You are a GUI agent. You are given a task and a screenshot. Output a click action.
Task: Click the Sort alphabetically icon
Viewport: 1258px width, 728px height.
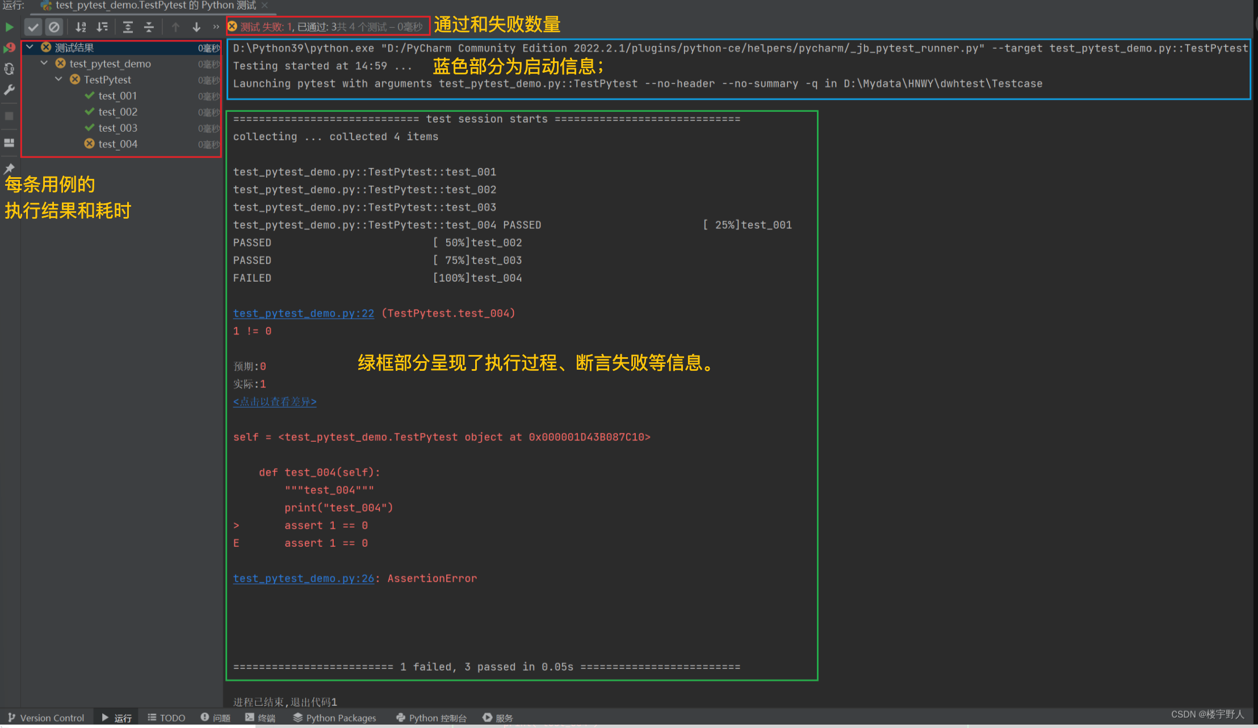(81, 27)
